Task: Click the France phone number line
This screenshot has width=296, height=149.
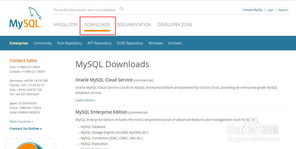Action: 27,85
